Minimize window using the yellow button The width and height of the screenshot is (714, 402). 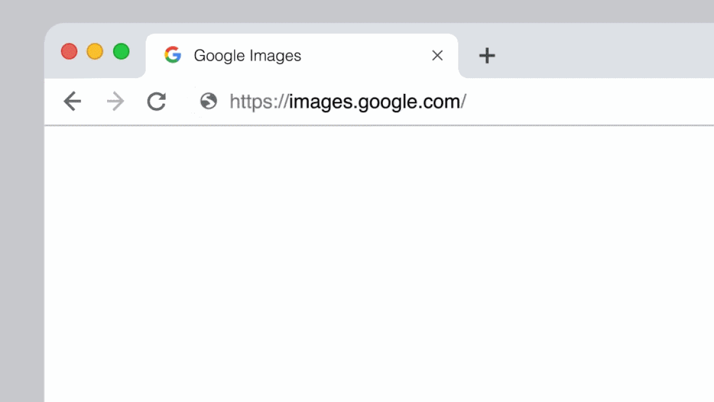(95, 51)
